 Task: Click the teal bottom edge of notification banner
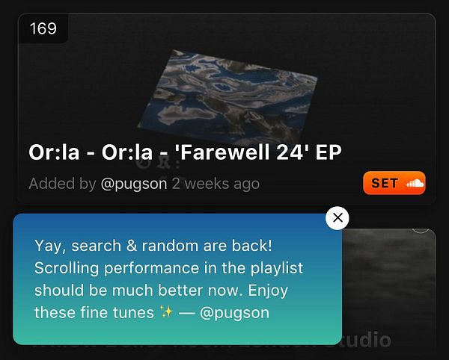click(x=177, y=338)
